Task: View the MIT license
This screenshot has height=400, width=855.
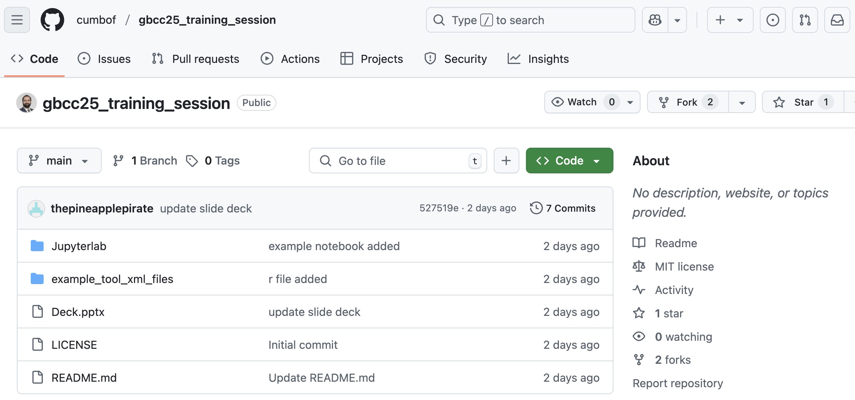Action: [x=684, y=266]
